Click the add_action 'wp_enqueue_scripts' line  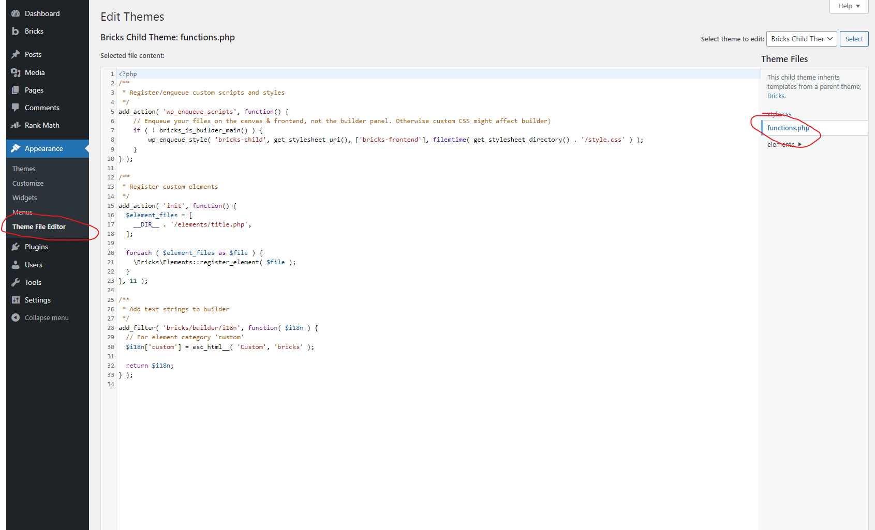203,112
